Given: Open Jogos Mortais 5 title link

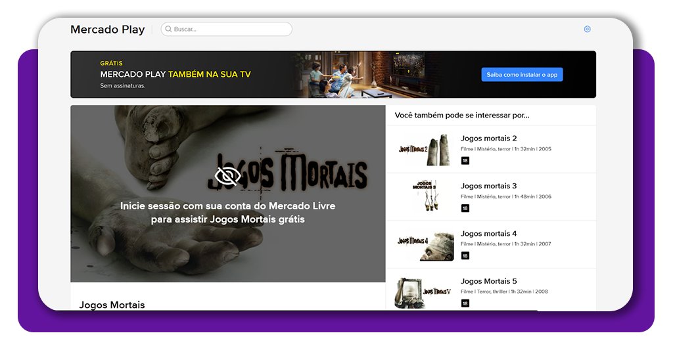Looking at the screenshot, I should (x=488, y=281).
